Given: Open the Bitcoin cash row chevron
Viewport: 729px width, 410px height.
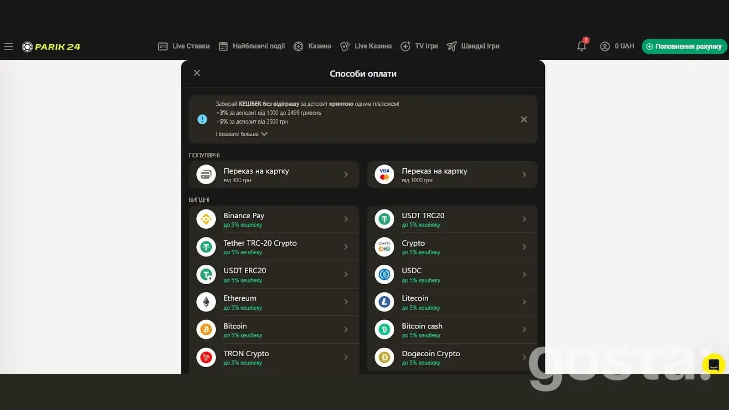Looking at the screenshot, I should [524, 329].
